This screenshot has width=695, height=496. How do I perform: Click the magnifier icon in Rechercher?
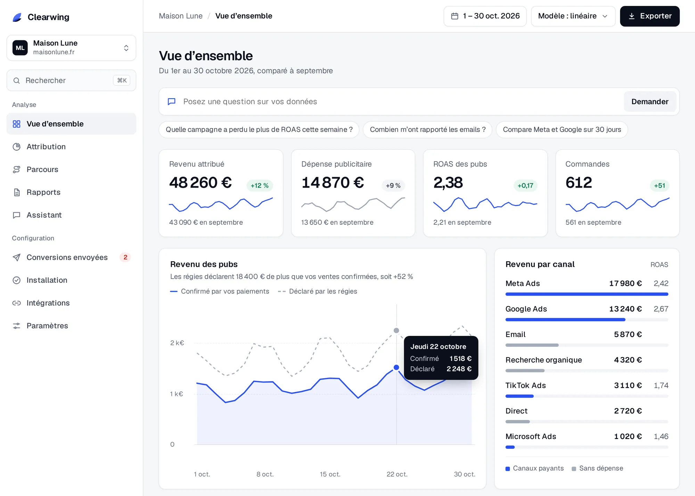16,81
